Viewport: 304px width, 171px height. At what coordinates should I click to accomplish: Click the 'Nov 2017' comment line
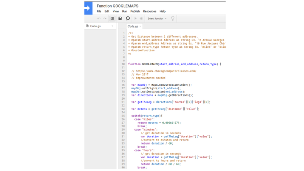point(140,74)
